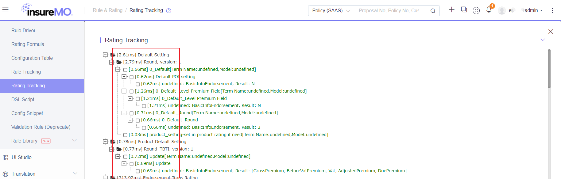Open the Policy (SAAS) dropdown
This screenshot has width=561, height=179.
(331, 11)
